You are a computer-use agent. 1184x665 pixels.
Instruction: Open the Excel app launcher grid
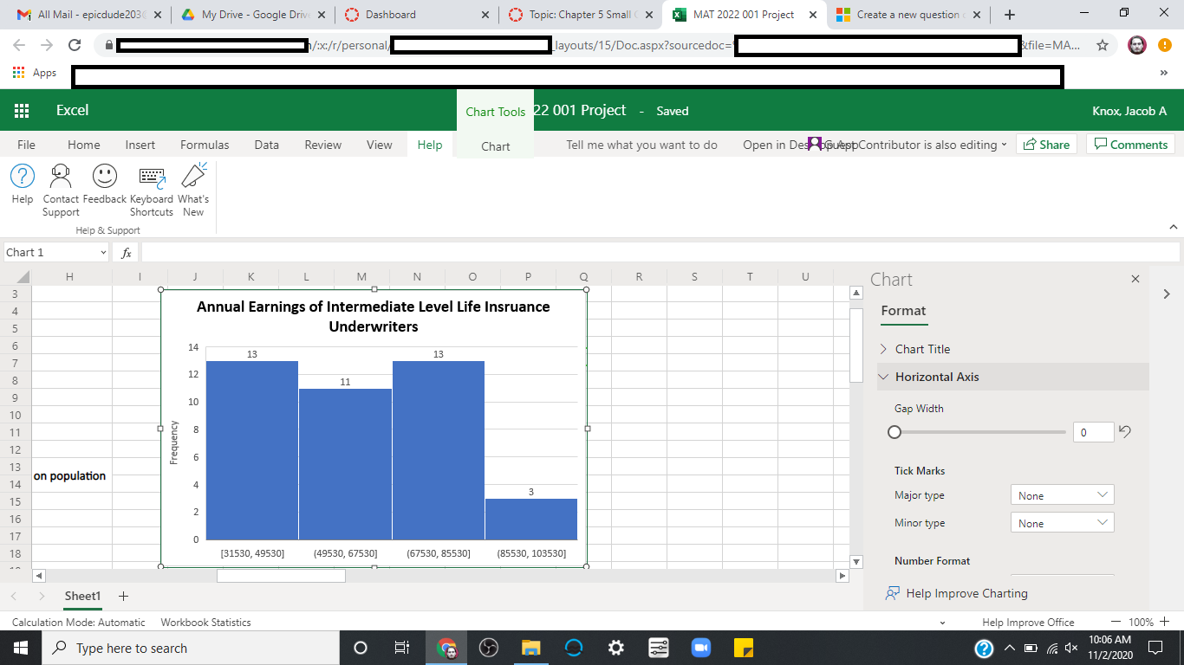[22, 111]
